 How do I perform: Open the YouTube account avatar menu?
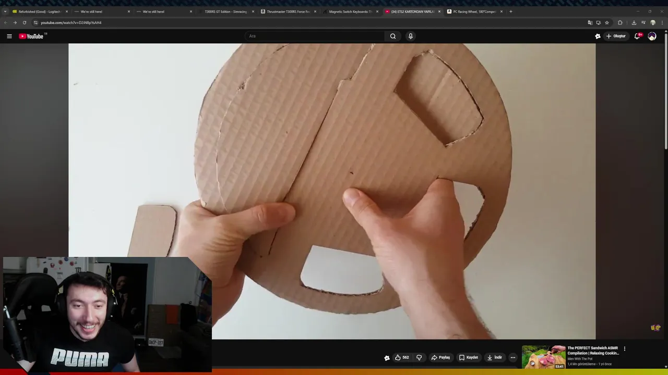pyautogui.click(x=652, y=36)
